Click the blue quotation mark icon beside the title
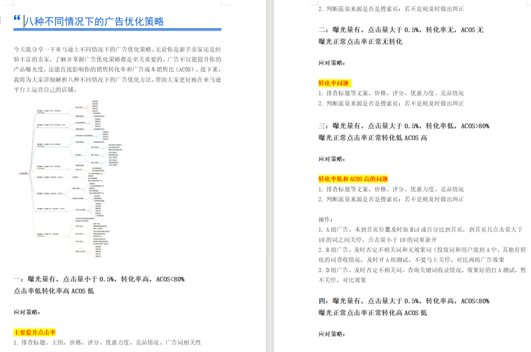Viewport: 531px width, 352px height. pyautogui.click(x=17, y=18)
